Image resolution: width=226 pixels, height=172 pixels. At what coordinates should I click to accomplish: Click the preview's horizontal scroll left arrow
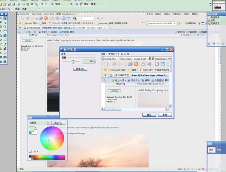click(103, 109)
